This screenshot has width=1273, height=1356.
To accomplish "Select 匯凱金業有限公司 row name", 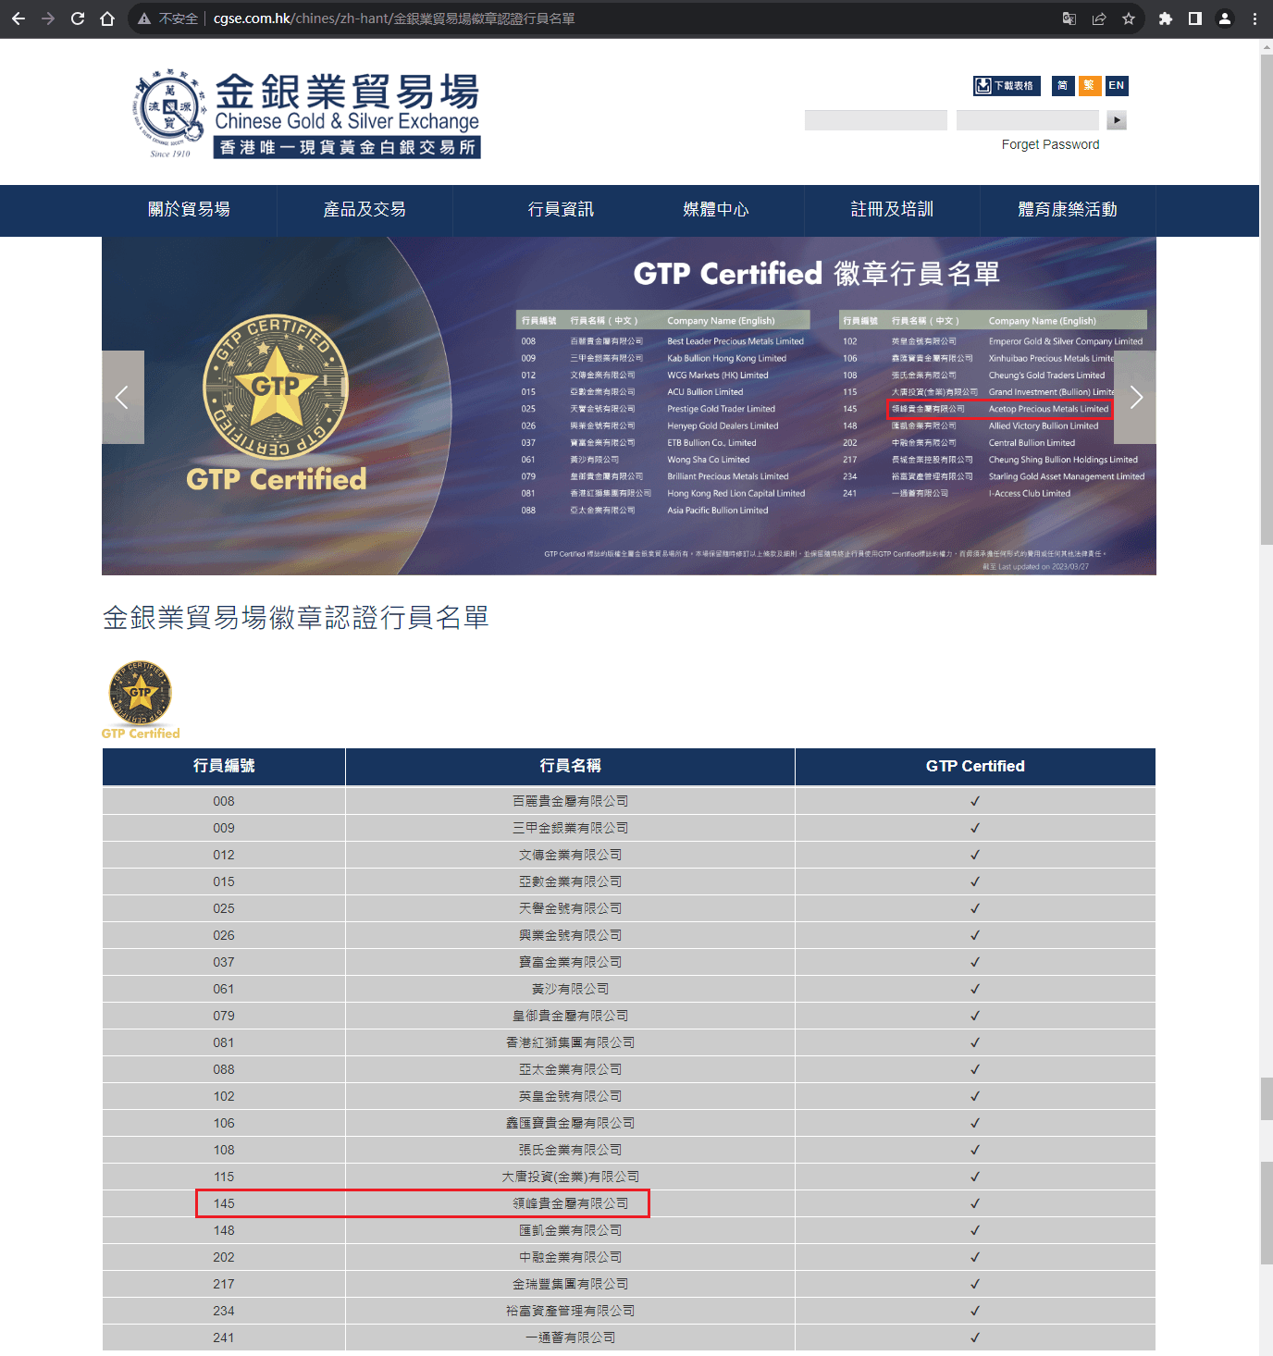I will click(570, 1230).
